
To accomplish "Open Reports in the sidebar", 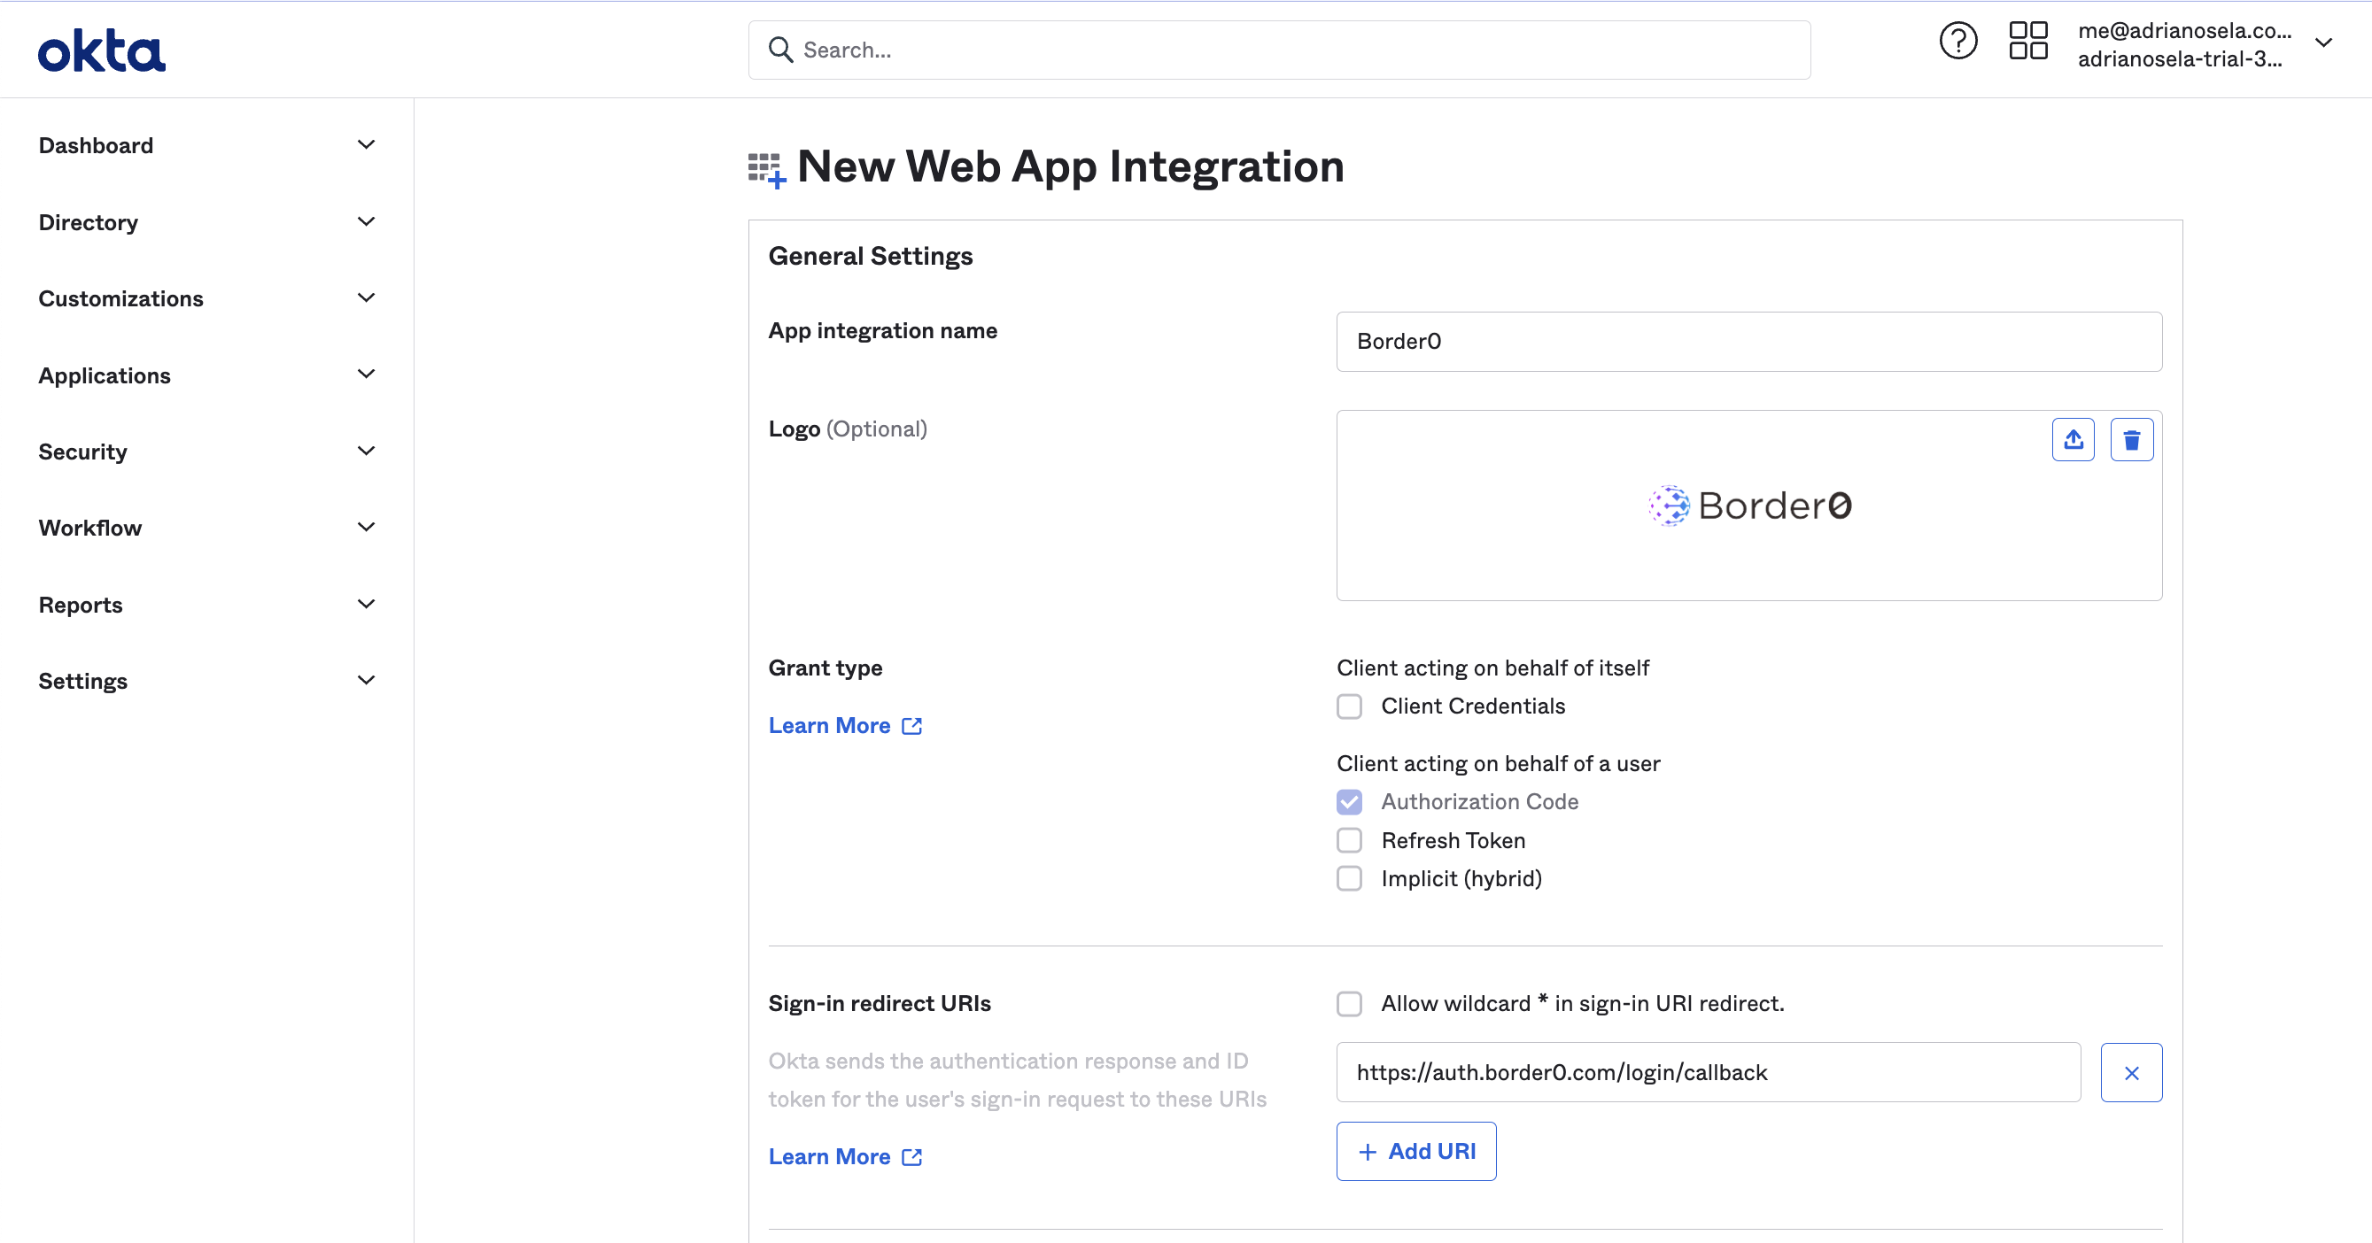I will click(80, 606).
